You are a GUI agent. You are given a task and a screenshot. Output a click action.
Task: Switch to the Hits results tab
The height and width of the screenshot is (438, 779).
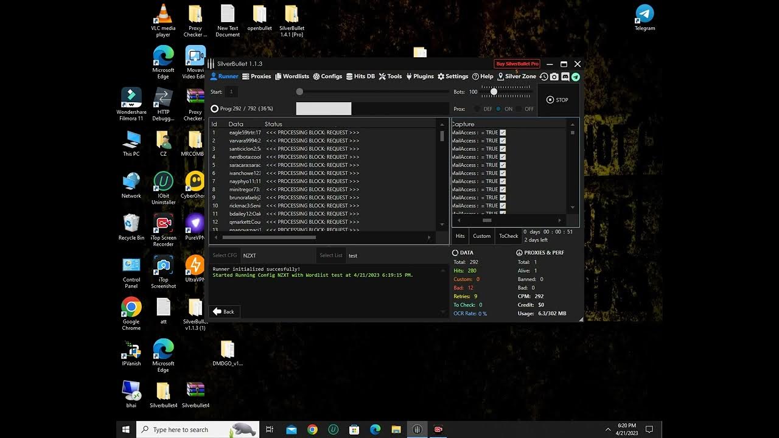[460, 236]
